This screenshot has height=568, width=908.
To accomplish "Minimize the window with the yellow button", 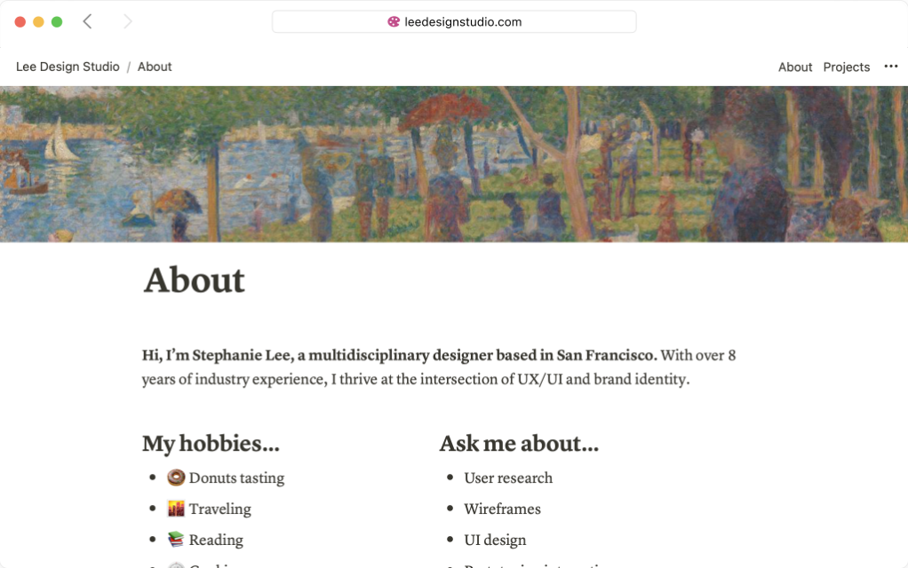I will (x=38, y=21).
